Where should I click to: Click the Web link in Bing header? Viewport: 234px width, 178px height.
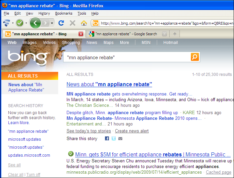12,43
